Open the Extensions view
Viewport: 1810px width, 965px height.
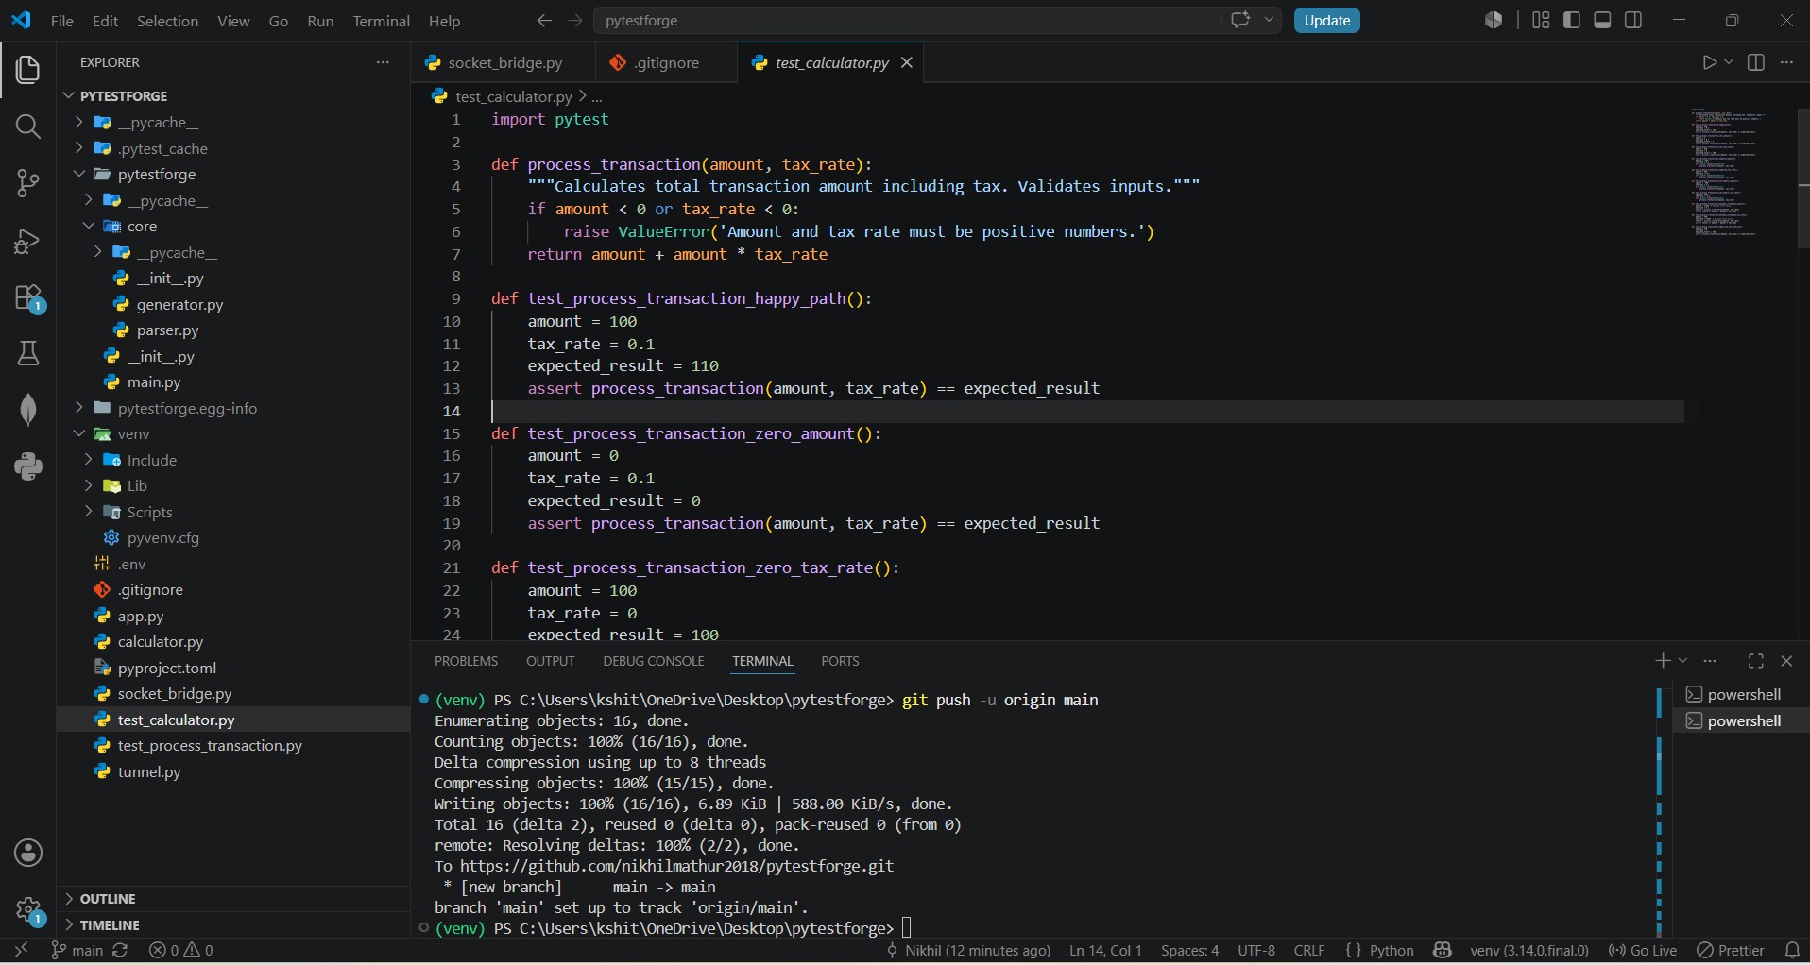point(28,298)
